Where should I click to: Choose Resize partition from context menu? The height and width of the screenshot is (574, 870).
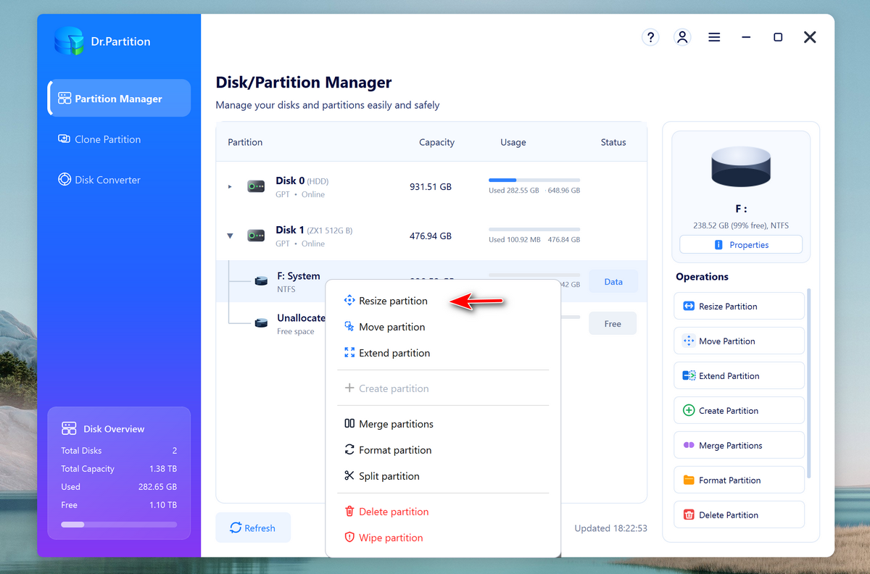(443, 301)
